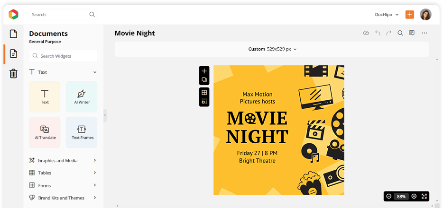The width and height of the screenshot is (443, 208).
Task: Redo the last action
Action: click(x=389, y=33)
